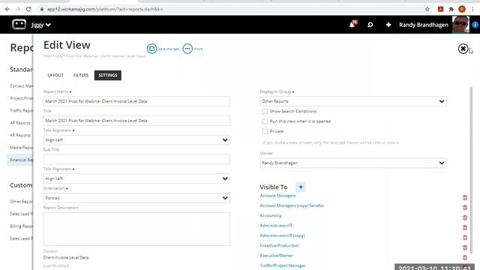The image size is (480, 270).
Task: Add a Visible To group
Action: pos(301,187)
